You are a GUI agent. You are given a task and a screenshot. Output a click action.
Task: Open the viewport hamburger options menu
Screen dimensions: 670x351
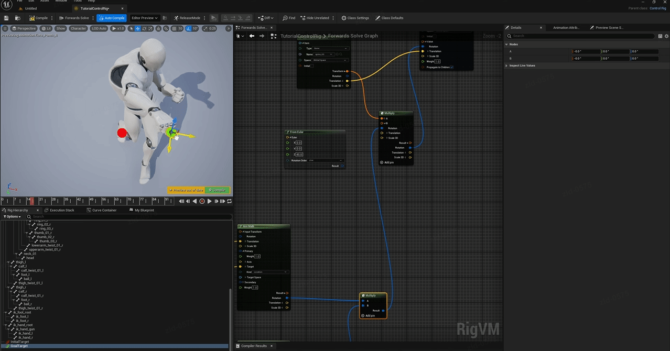pos(5,28)
